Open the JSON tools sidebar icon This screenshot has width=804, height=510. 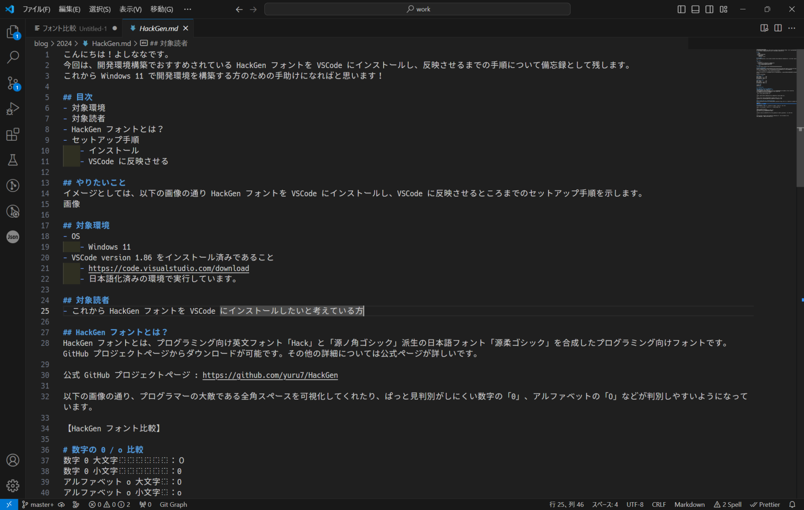(x=13, y=236)
